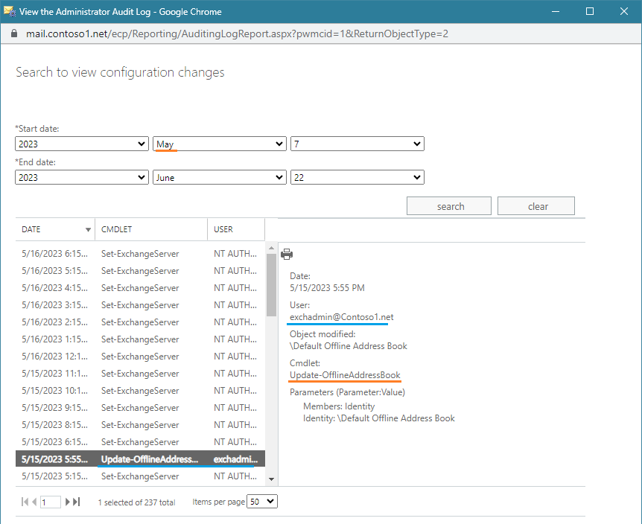This screenshot has height=524, width=642.
Task: Click the 5/15/2023 5:55 PM date value
Action: (x=327, y=288)
